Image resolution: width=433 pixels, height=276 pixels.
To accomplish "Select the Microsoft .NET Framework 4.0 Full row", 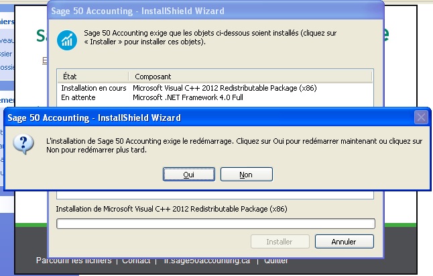I will [x=215, y=97].
